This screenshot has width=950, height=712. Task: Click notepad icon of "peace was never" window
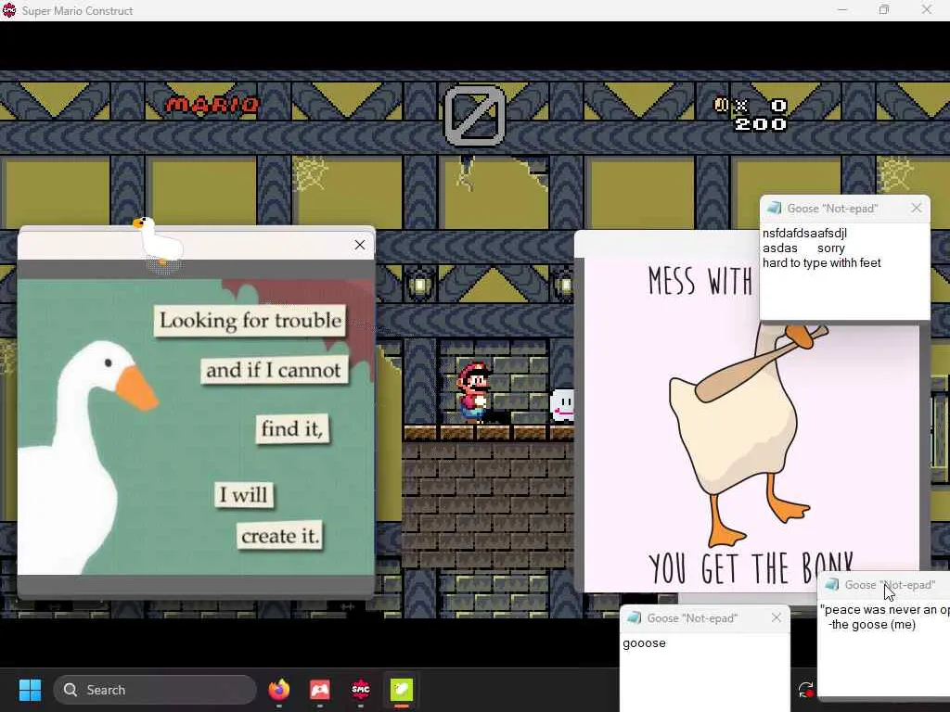pyautogui.click(x=832, y=584)
